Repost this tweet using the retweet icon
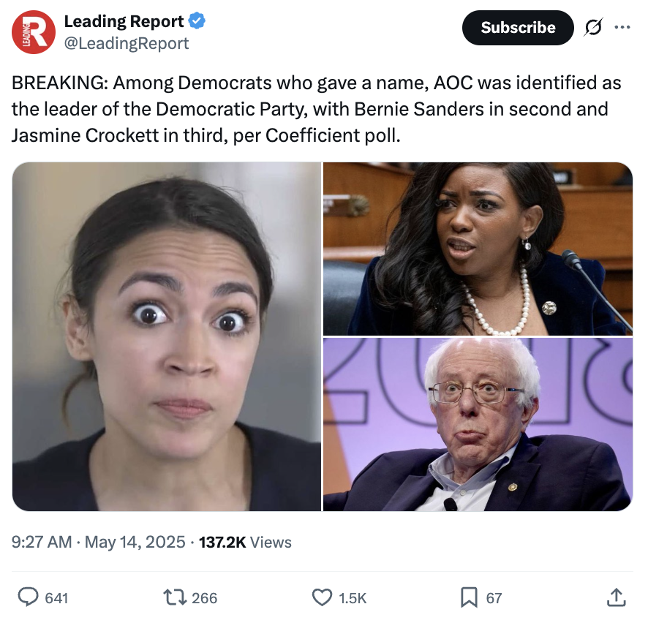 [176, 597]
